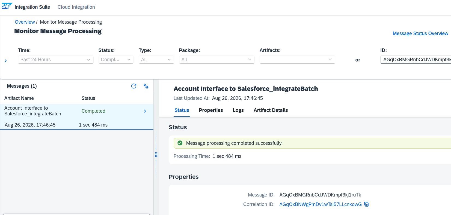Open details arrow for Completed message row

coord(145,111)
